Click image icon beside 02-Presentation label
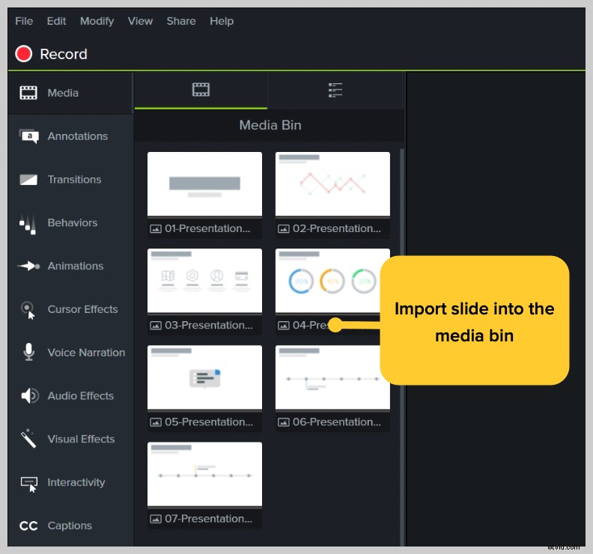This screenshot has height=554, width=593. 283,229
